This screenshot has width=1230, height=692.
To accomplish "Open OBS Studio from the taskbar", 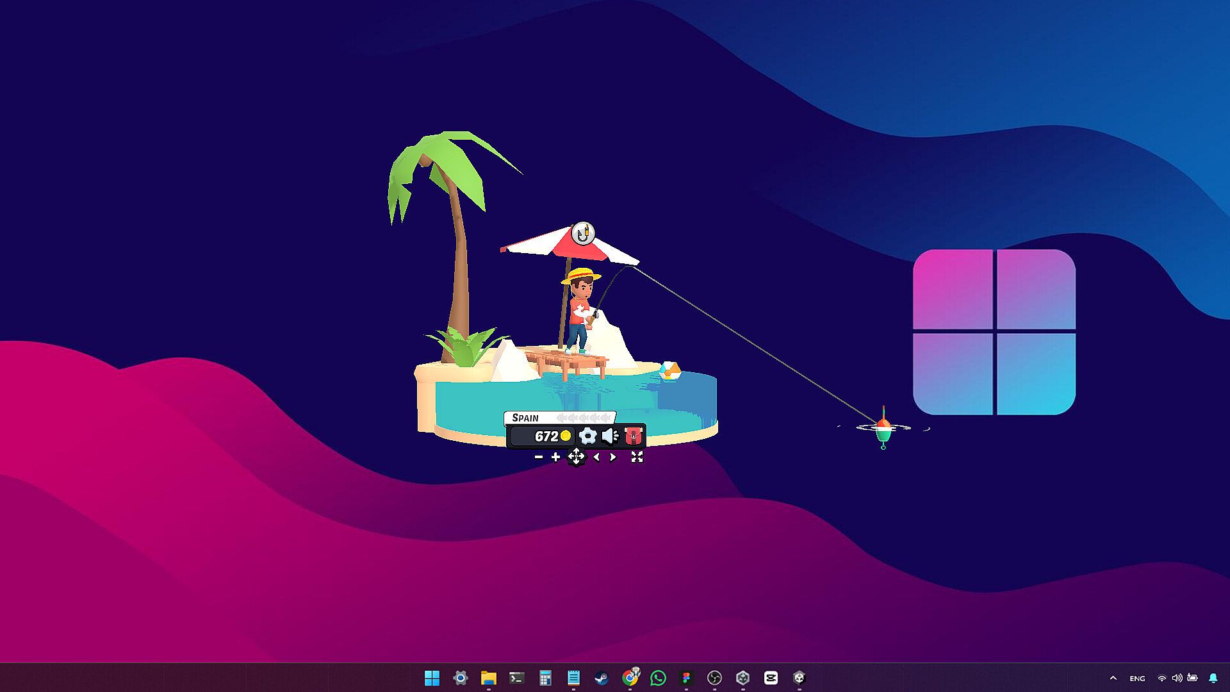I will click(x=714, y=678).
